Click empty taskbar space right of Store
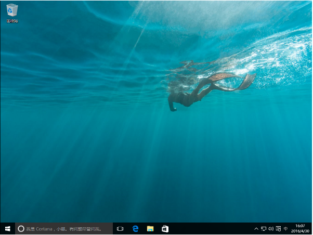 [x=208, y=228]
